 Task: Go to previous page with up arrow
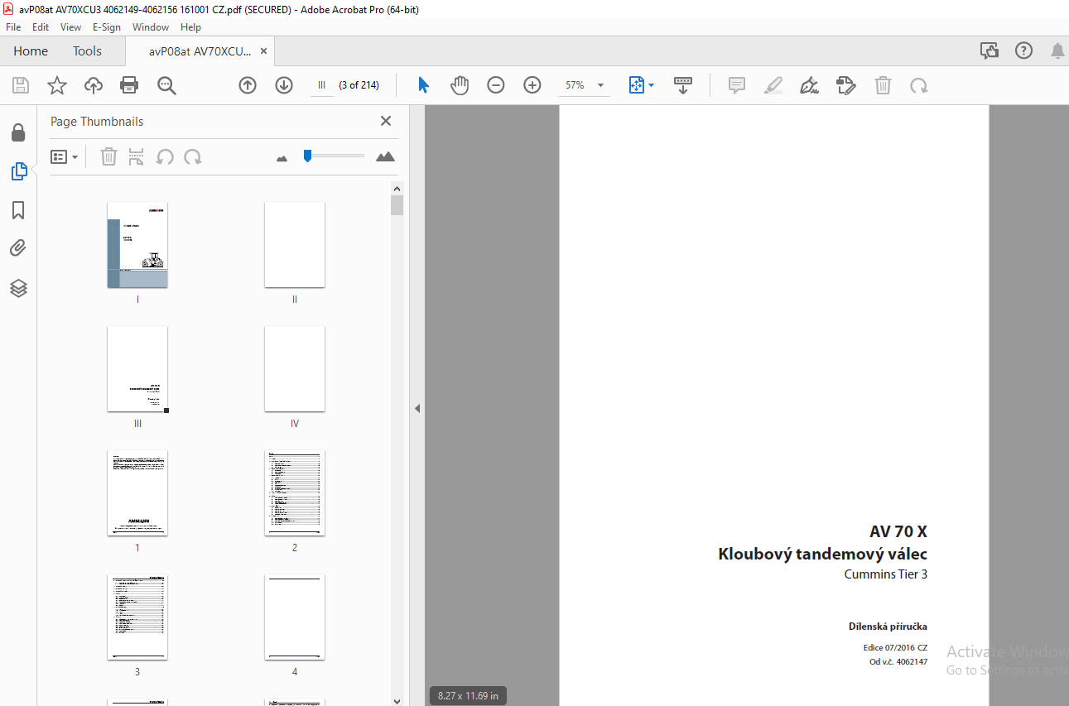click(x=248, y=85)
